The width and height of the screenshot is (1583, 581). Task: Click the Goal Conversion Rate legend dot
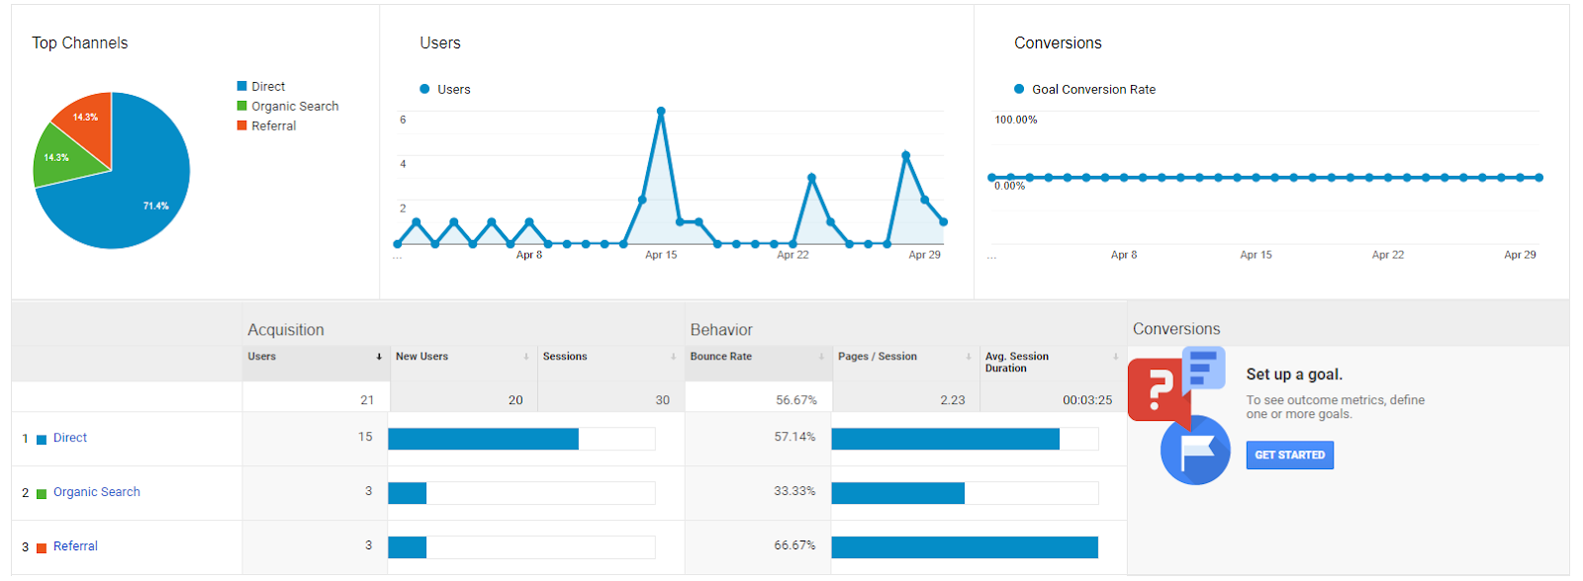point(1019,89)
